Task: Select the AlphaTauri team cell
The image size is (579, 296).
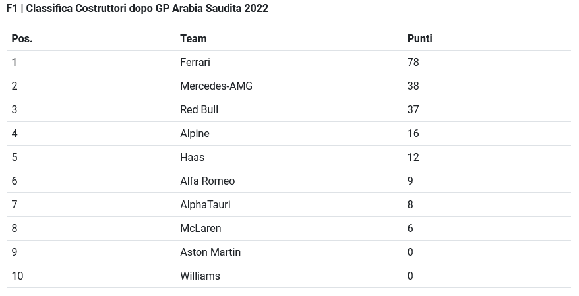Action: pyautogui.click(x=205, y=204)
